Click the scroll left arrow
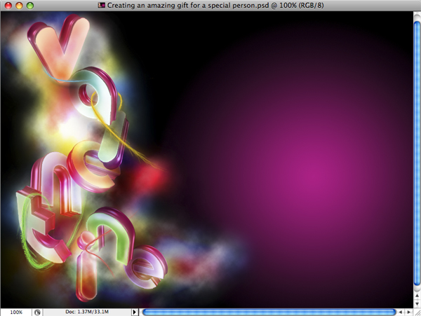Screen dimensions: 421x316 tap(401, 312)
